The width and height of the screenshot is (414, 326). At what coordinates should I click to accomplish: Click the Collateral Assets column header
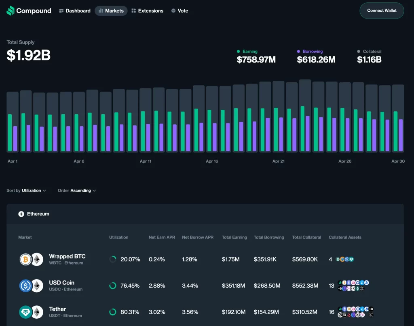345,238
